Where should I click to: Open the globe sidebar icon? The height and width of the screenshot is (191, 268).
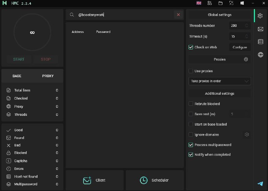pos(260,55)
